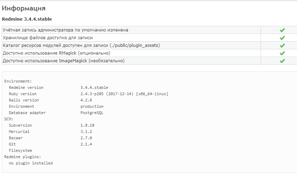Click the value 2.4.3-p205 (2017-12-14) [x86_64-linux]
The width and height of the screenshot is (297, 176).
pos(124,94)
